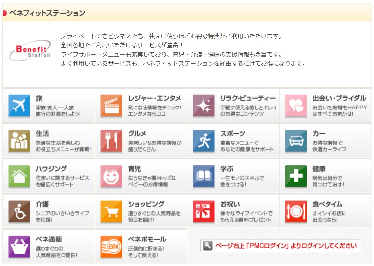Open the ハウジング category title
This screenshot has height=266, width=374.
pyautogui.click(x=51, y=169)
